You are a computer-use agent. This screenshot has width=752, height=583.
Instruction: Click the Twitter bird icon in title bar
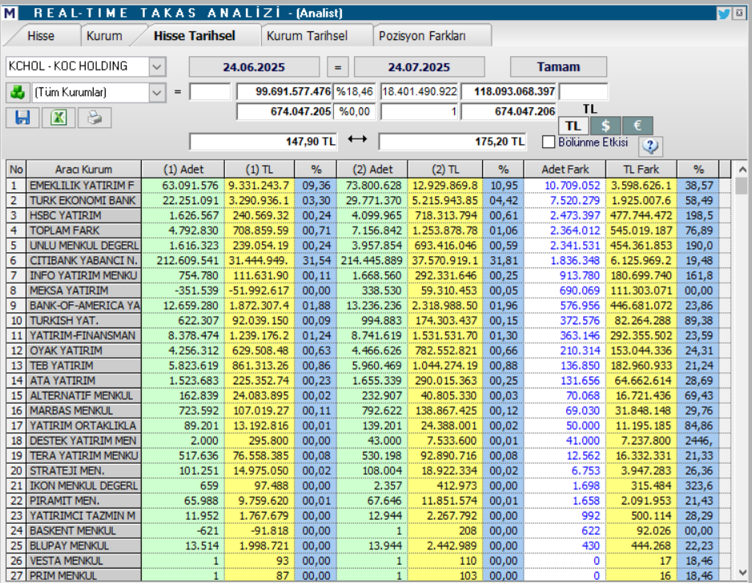(x=724, y=13)
